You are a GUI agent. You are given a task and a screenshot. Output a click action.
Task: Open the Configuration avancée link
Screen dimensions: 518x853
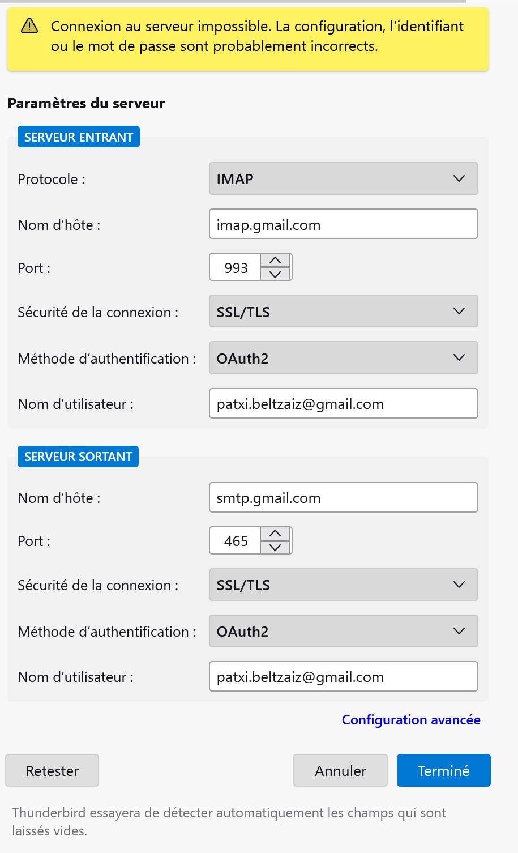tap(411, 720)
